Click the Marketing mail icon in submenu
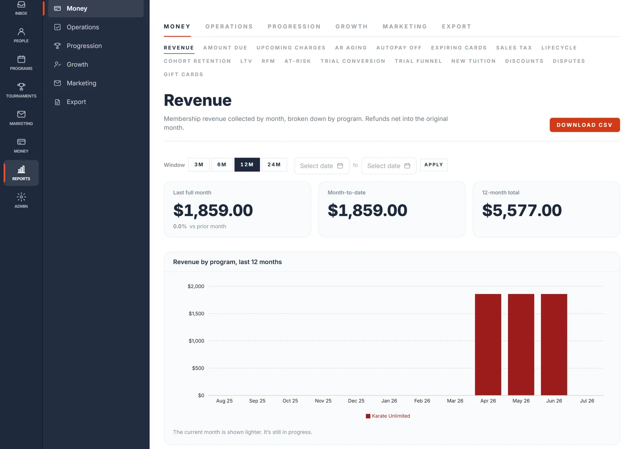The height and width of the screenshot is (449, 641). [x=57, y=83]
